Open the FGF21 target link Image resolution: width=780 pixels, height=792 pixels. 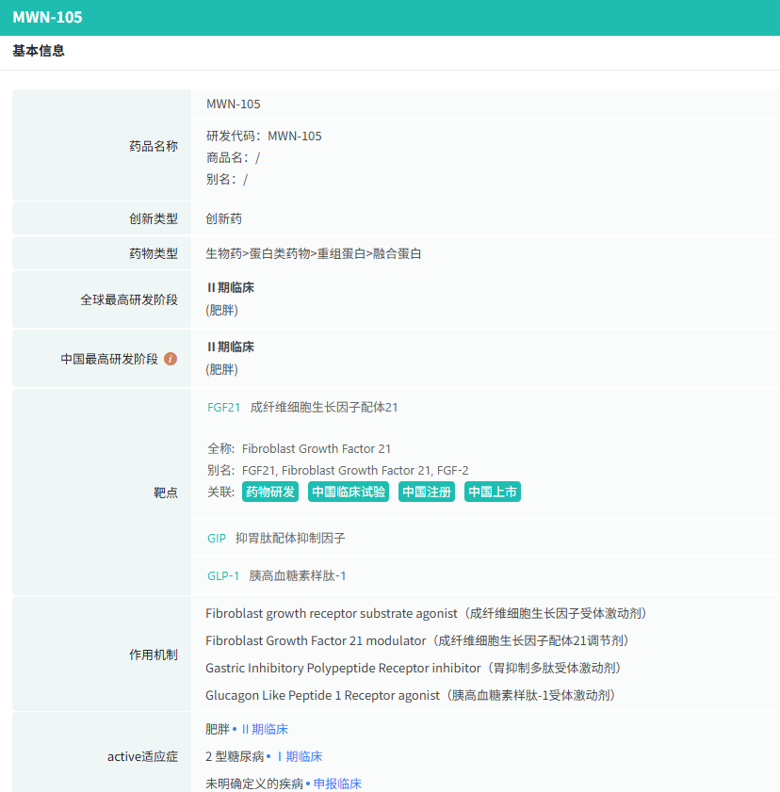tap(223, 407)
